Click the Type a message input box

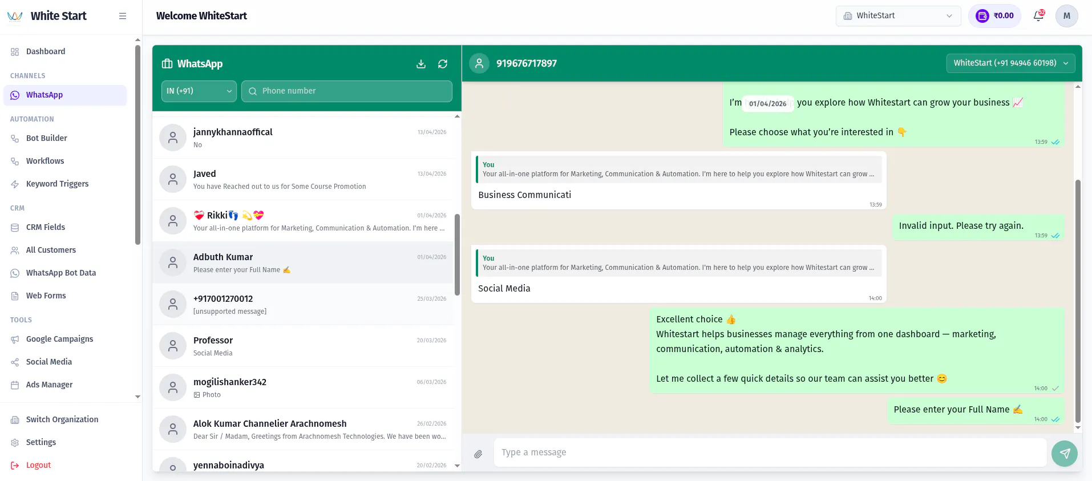(x=770, y=452)
